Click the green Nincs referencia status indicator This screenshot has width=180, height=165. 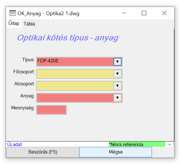click(137, 144)
